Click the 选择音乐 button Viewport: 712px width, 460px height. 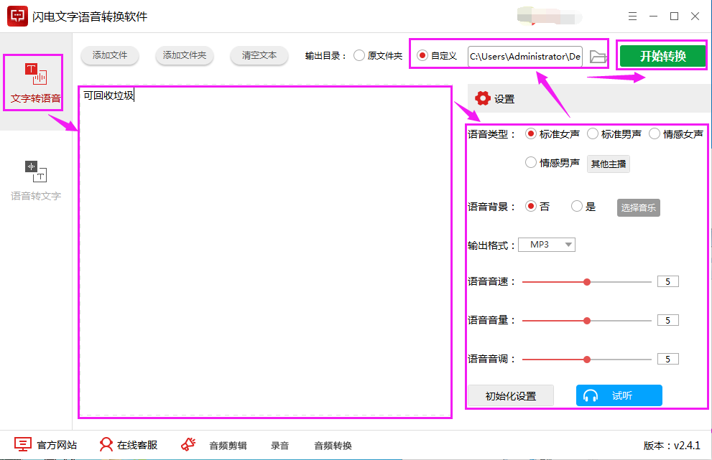[x=638, y=208]
